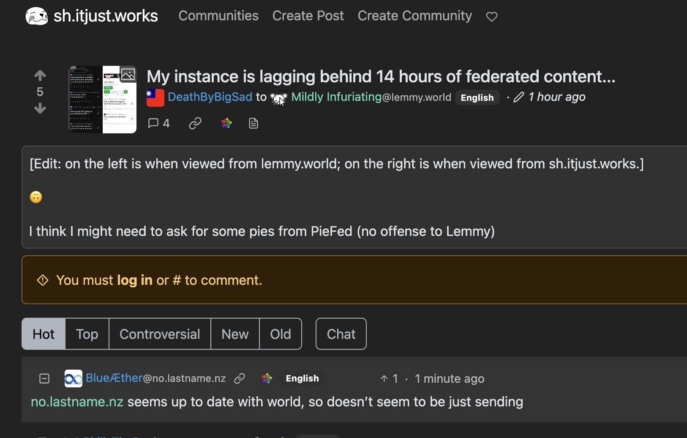Sort comments by Controversial
Screen dimensions: 687x438
tap(160, 334)
